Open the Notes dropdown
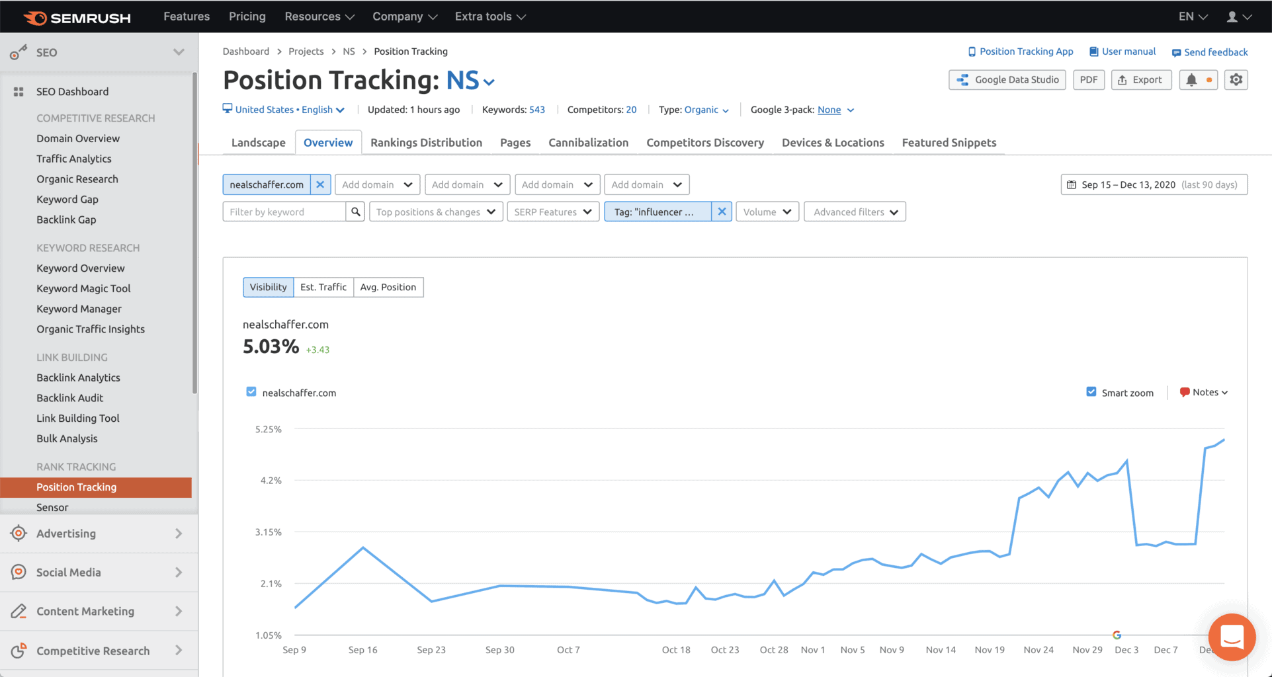The height and width of the screenshot is (677, 1272). (1210, 392)
